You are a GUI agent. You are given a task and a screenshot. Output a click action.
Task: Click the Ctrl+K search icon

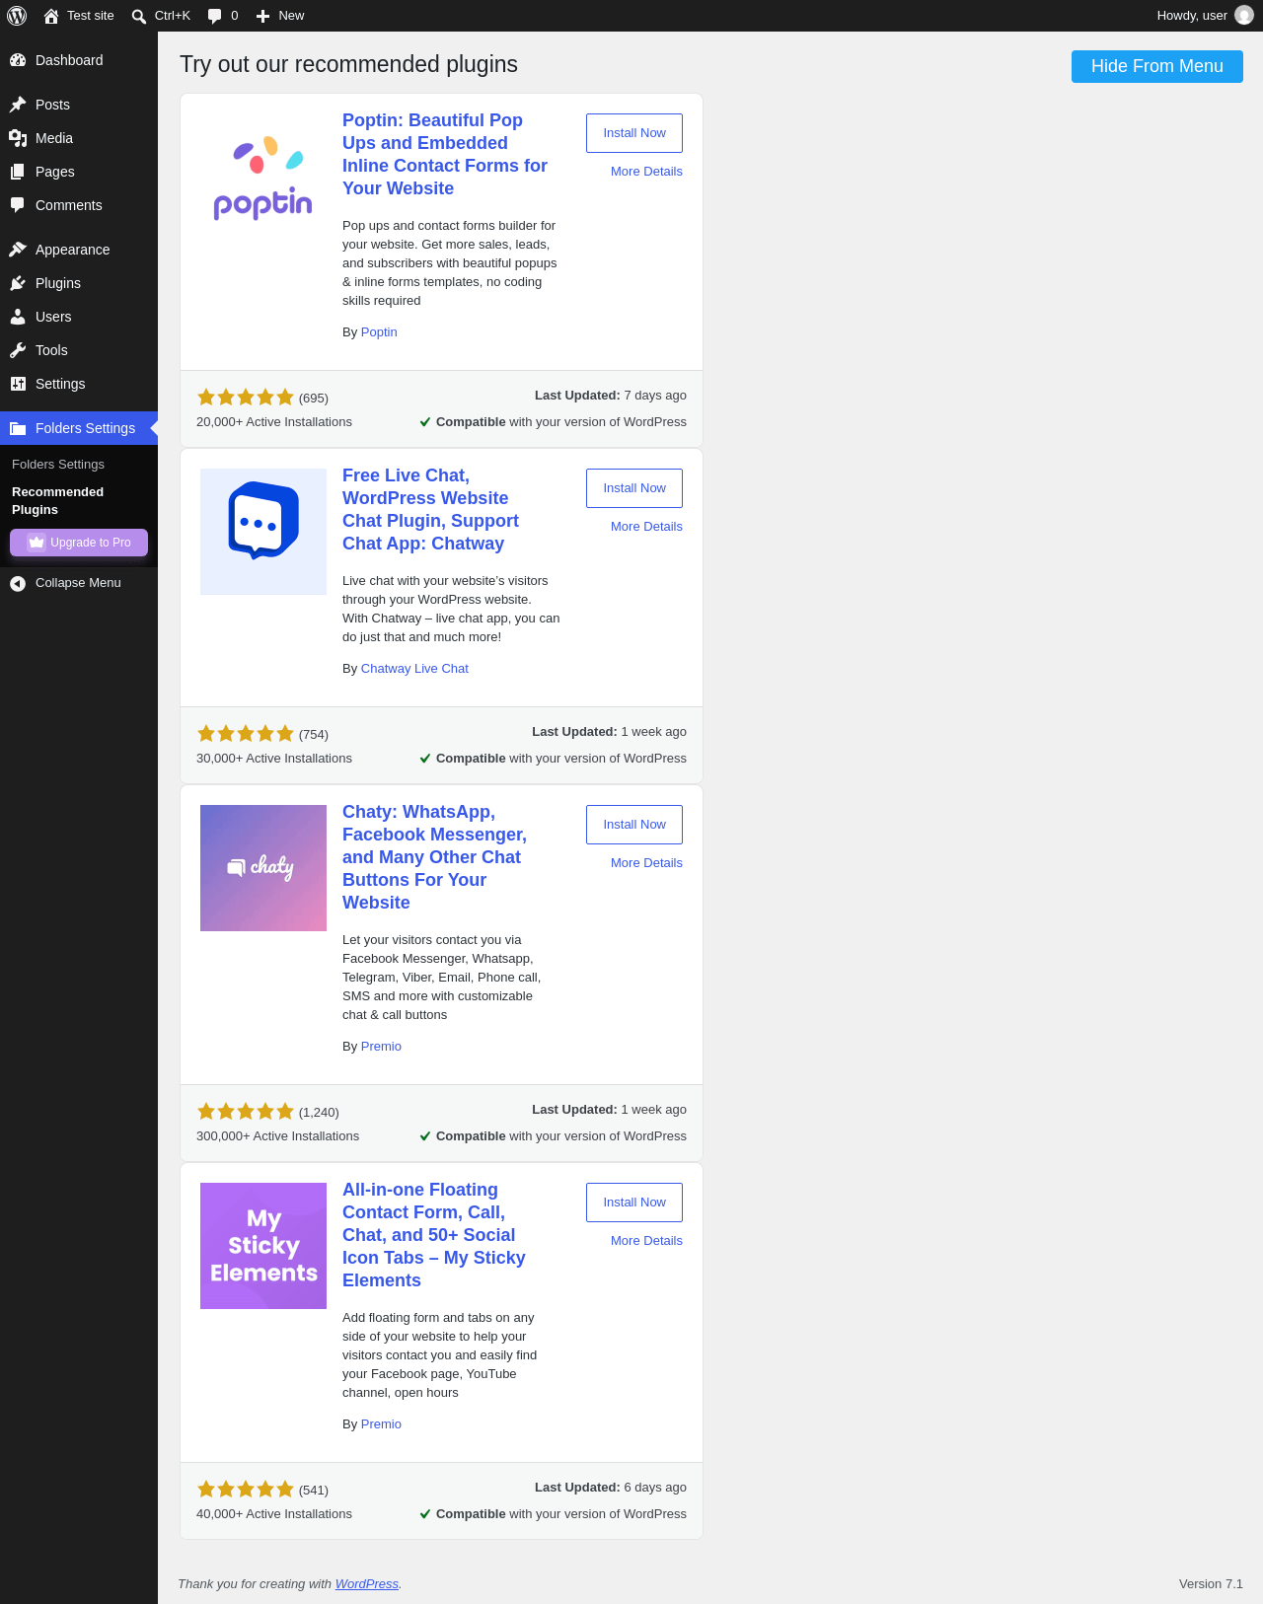[139, 16]
